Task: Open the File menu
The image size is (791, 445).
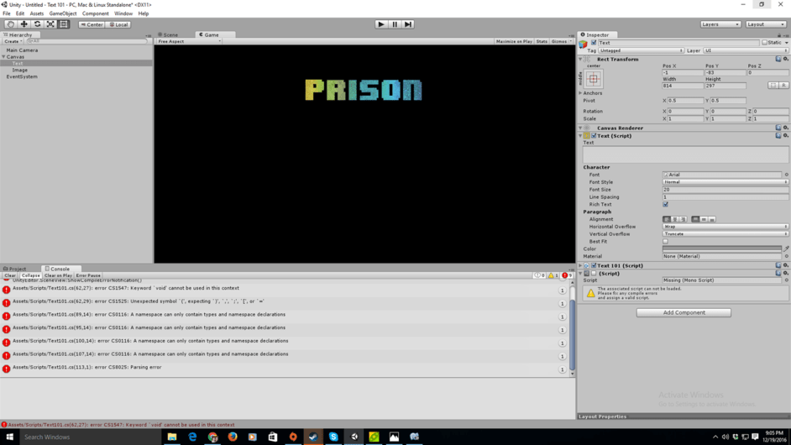Action: [7, 13]
